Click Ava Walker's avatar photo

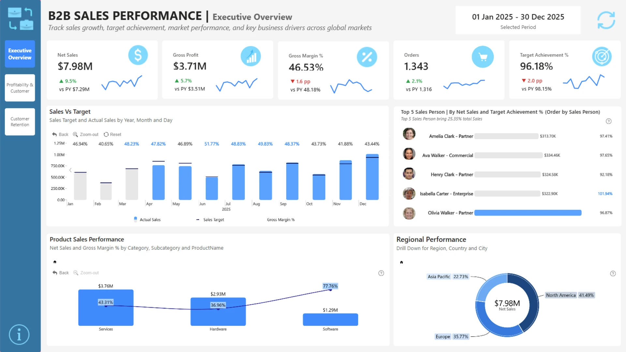(x=409, y=154)
